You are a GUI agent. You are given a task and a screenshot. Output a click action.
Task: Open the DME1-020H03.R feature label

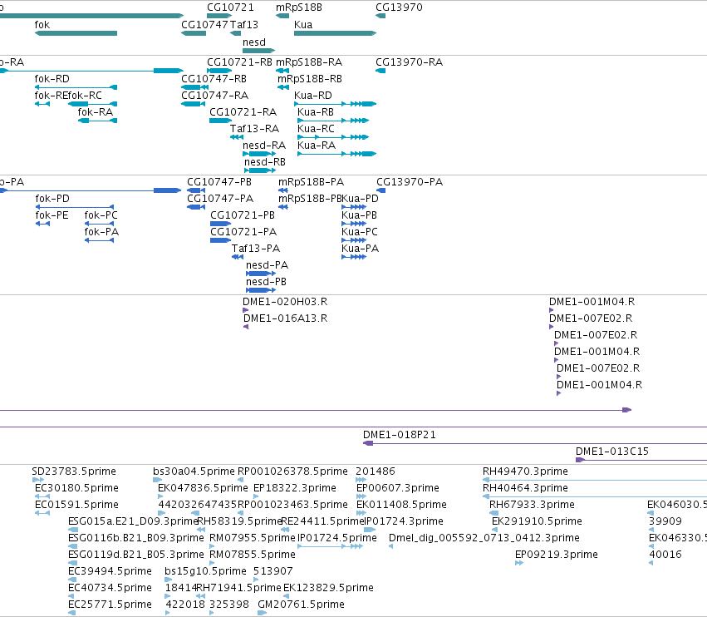[285, 303]
